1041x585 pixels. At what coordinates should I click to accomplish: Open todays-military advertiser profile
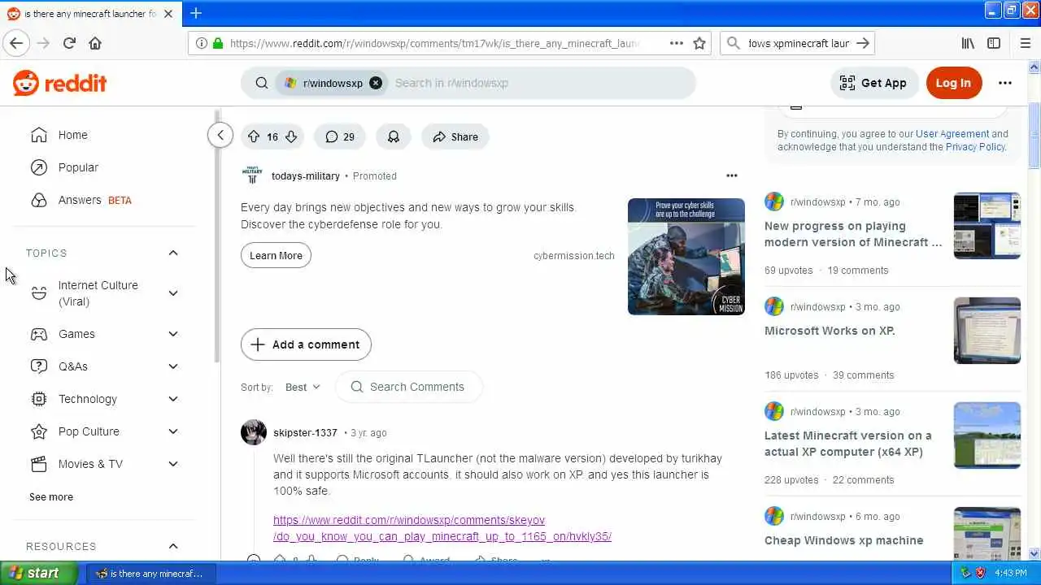point(306,175)
